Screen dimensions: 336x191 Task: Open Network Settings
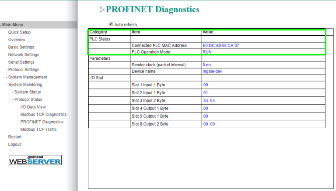(x=24, y=55)
